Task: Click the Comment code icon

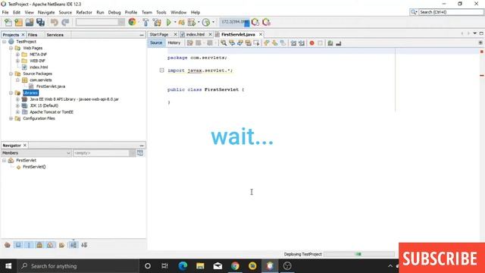Action: (330, 43)
